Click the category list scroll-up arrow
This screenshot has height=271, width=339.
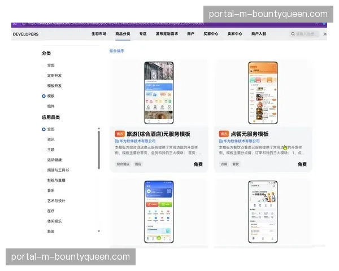coord(99,129)
